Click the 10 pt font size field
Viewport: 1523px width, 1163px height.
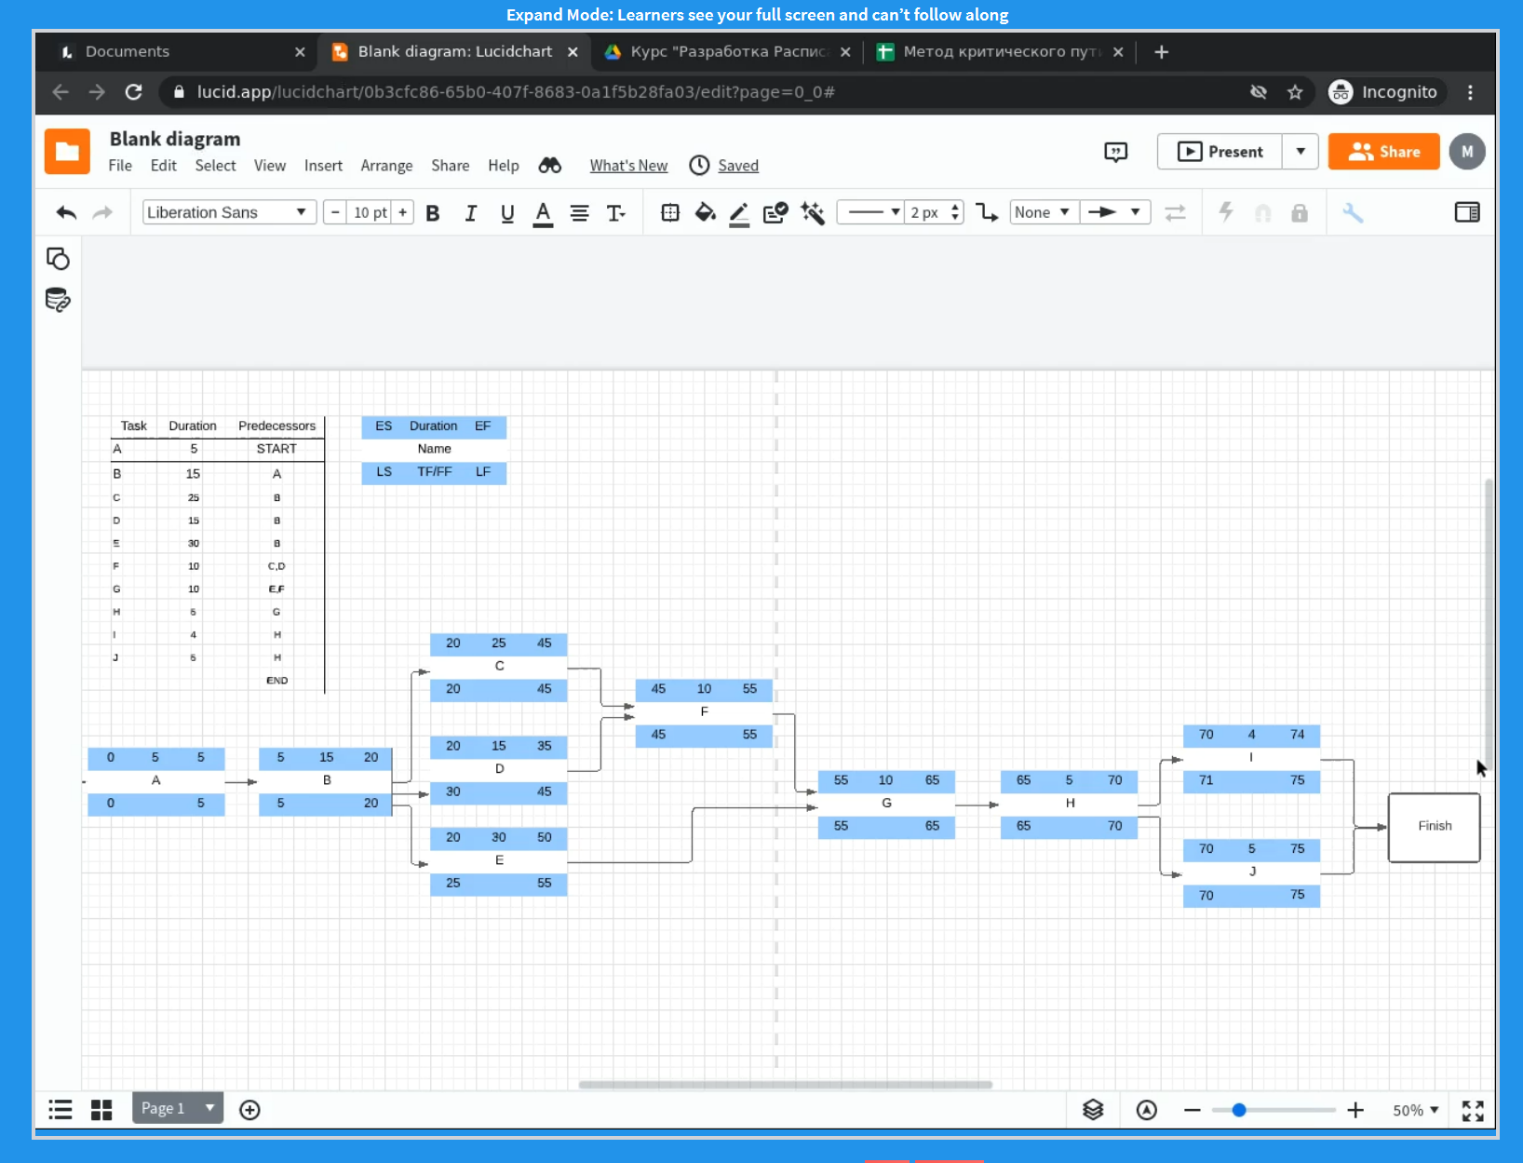pos(370,212)
